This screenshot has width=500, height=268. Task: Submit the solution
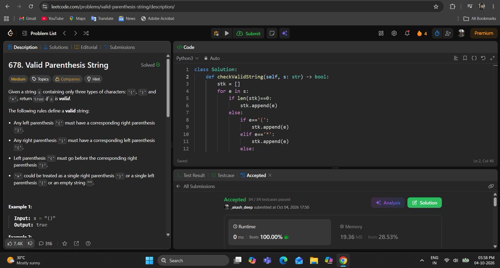point(248,33)
